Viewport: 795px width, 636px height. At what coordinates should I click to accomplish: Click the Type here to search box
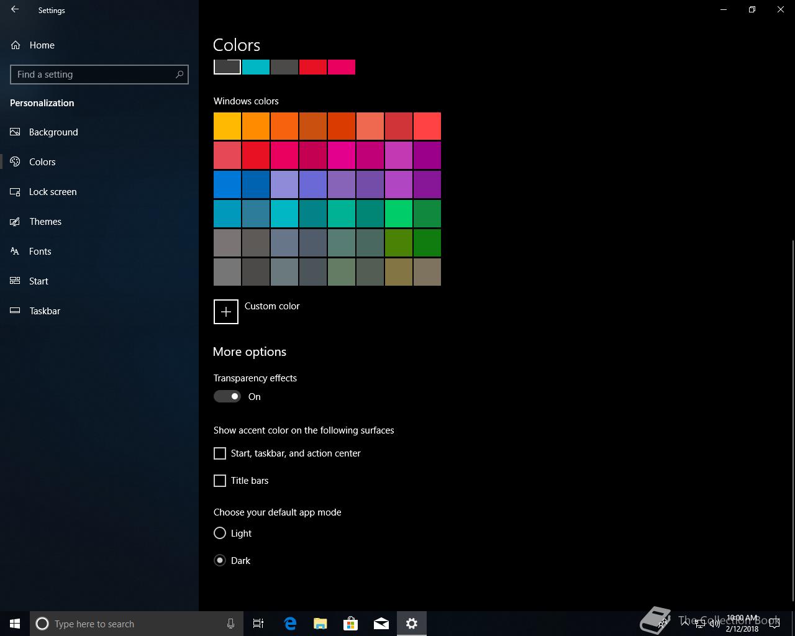137,624
